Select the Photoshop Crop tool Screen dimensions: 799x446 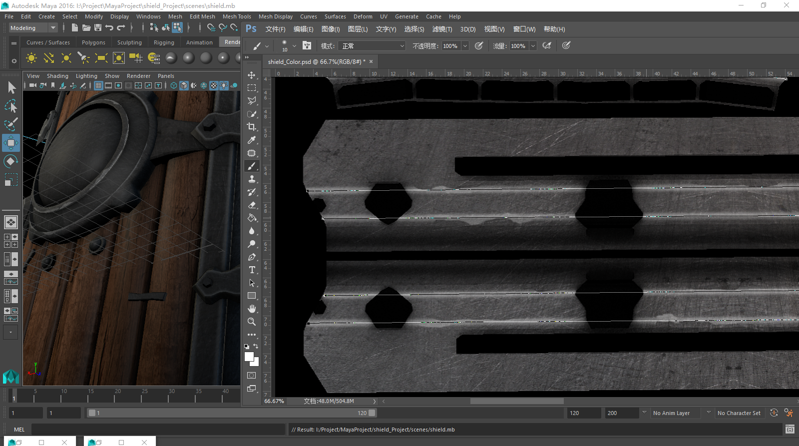click(x=252, y=127)
